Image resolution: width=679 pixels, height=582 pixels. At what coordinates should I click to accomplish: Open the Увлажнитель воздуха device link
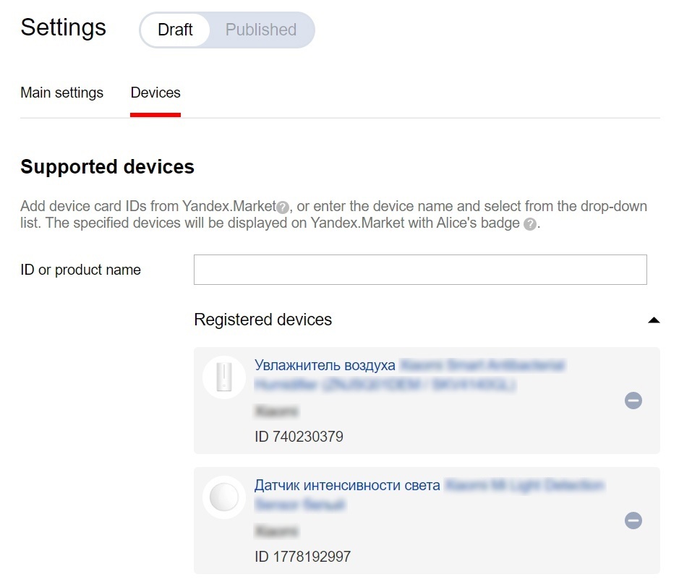click(x=324, y=365)
